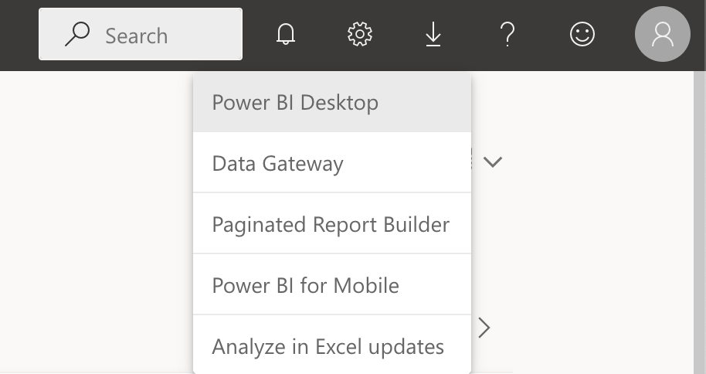The width and height of the screenshot is (706, 374).
Task: Click the download arrow icon
Action: tap(433, 34)
